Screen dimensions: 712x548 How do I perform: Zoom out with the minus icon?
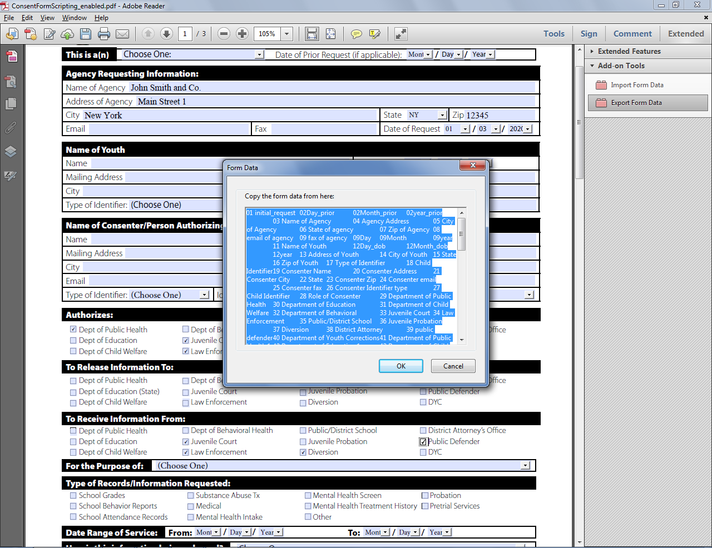tap(224, 33)
